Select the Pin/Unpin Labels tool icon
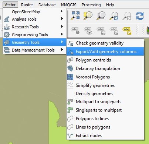Viewport: 149px width, 144px height. tap(75, 31)
